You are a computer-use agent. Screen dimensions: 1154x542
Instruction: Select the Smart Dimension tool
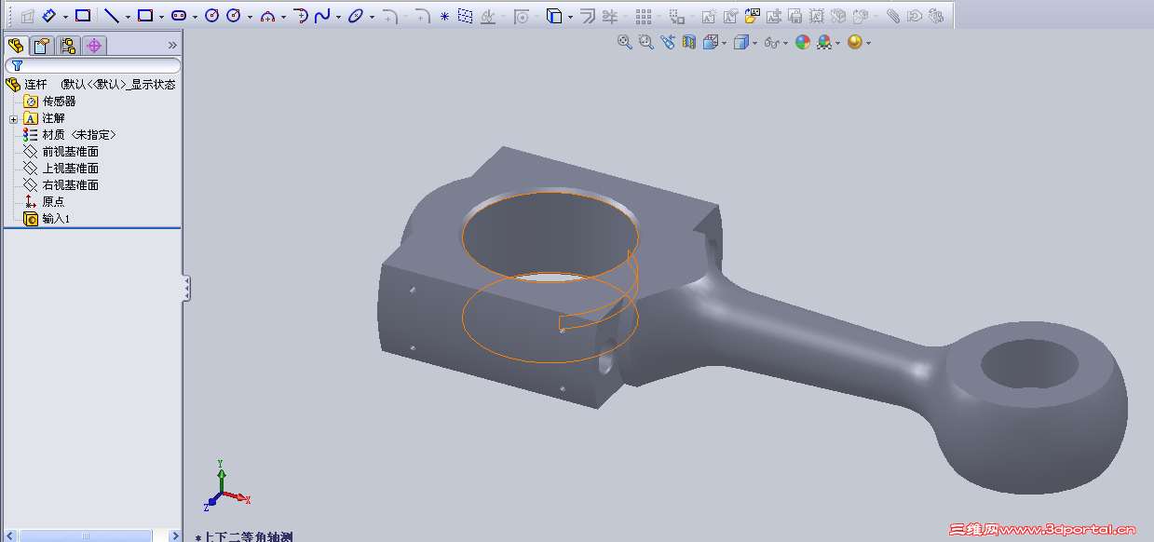(49, 16)
